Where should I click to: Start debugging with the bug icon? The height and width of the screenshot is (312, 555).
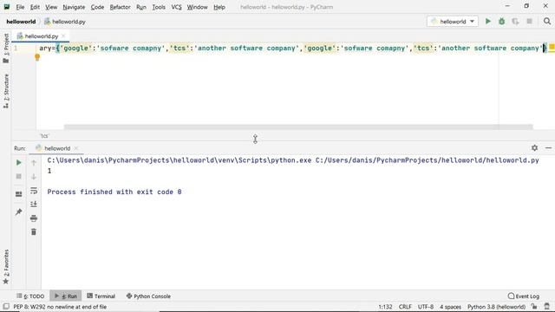coord(501,22)
